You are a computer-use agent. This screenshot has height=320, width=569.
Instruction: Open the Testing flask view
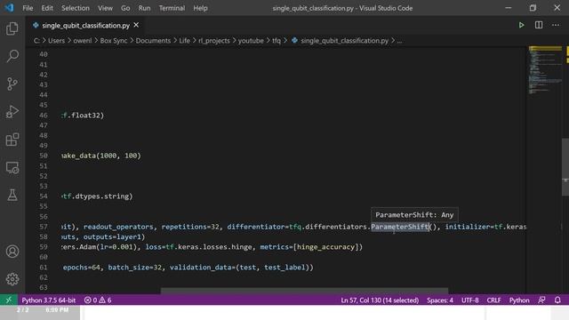pyautogui.click(x=12, y=196)
